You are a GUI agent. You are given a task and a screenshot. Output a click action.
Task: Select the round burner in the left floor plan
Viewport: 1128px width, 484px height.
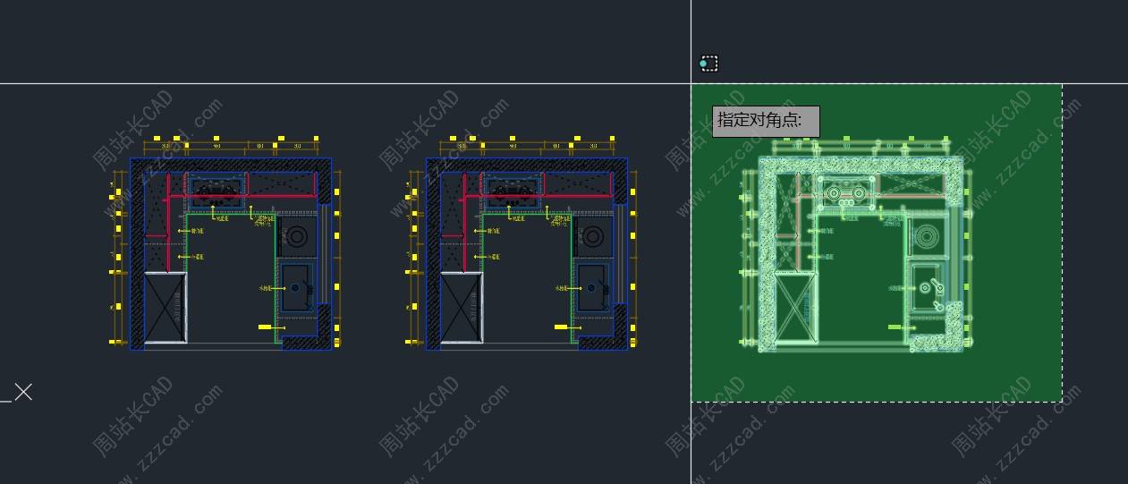point(295,237)
